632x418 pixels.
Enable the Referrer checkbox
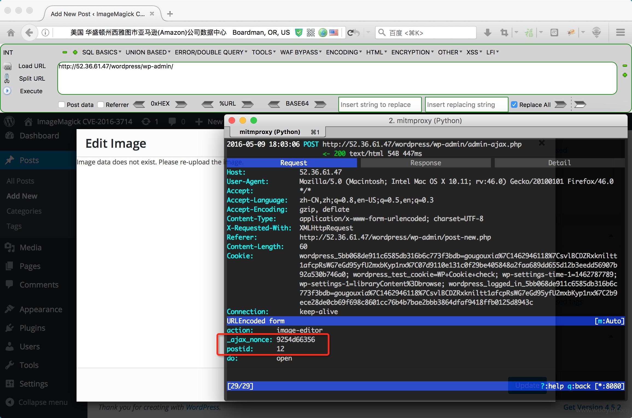click(101, 104)
